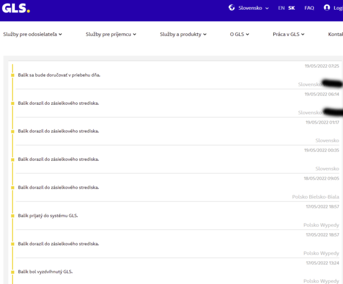The height and width of the screenshot is (284, 343).
Task: Select the Polsko Bielsko-Biala location text
Action: [x=316, y=196]
